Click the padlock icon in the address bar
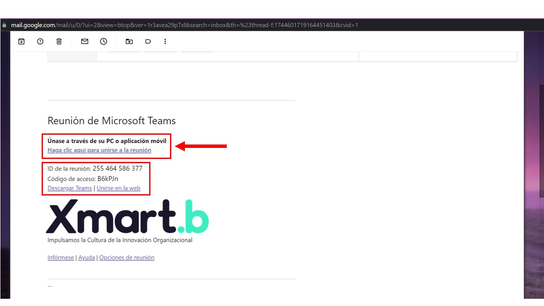 point(5,25)
